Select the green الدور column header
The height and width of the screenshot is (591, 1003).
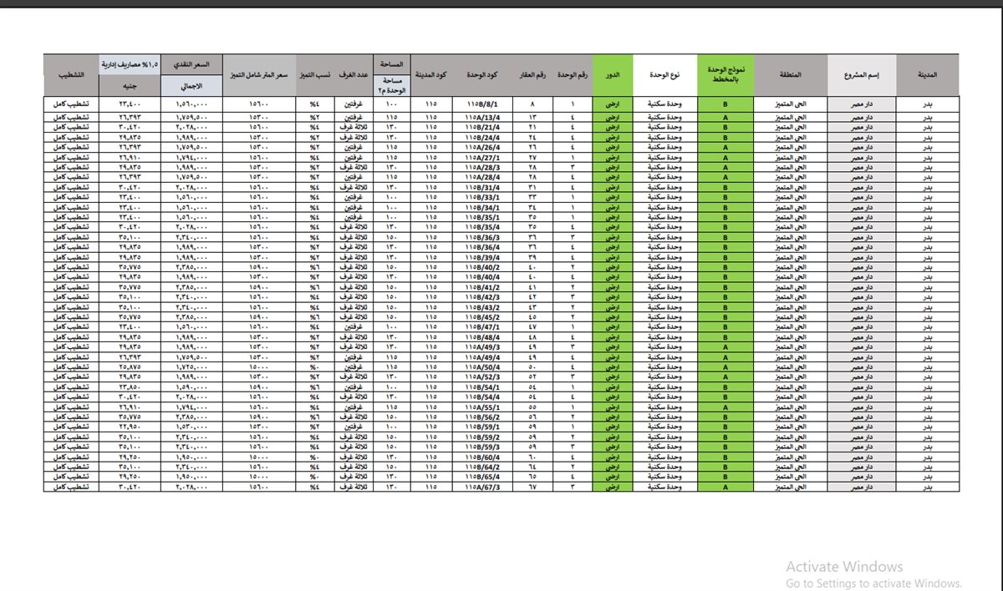[x=612, y=75]
